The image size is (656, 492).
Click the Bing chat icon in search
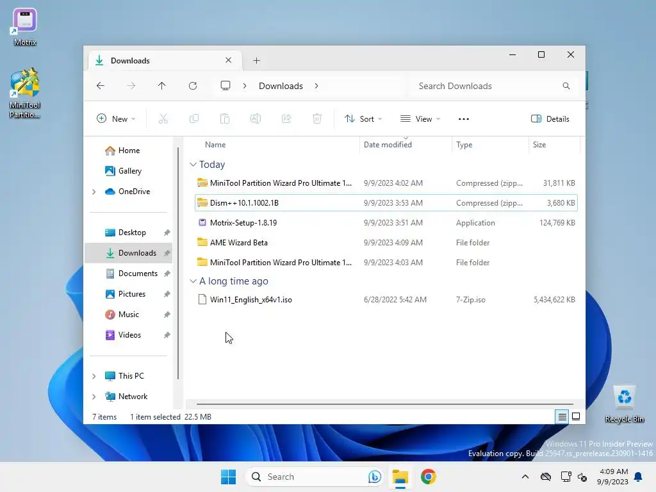pyautogui.click(x=374, y=477)
